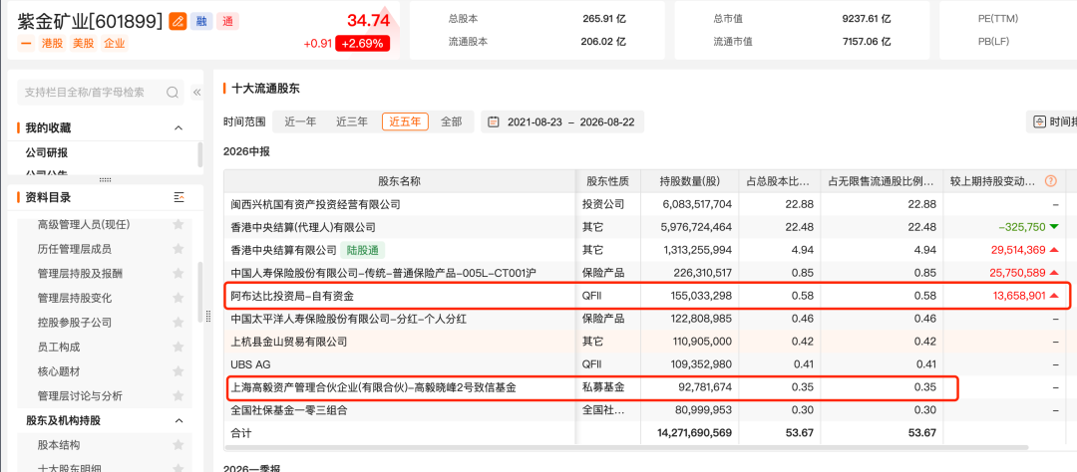Select shareholder 阿布达比投资局-自有资金
The width and height of the screenshot is (1077, 472).
[x=292, y=296]
